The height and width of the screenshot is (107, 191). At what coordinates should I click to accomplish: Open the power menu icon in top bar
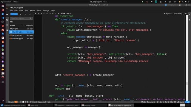(189, 2)
